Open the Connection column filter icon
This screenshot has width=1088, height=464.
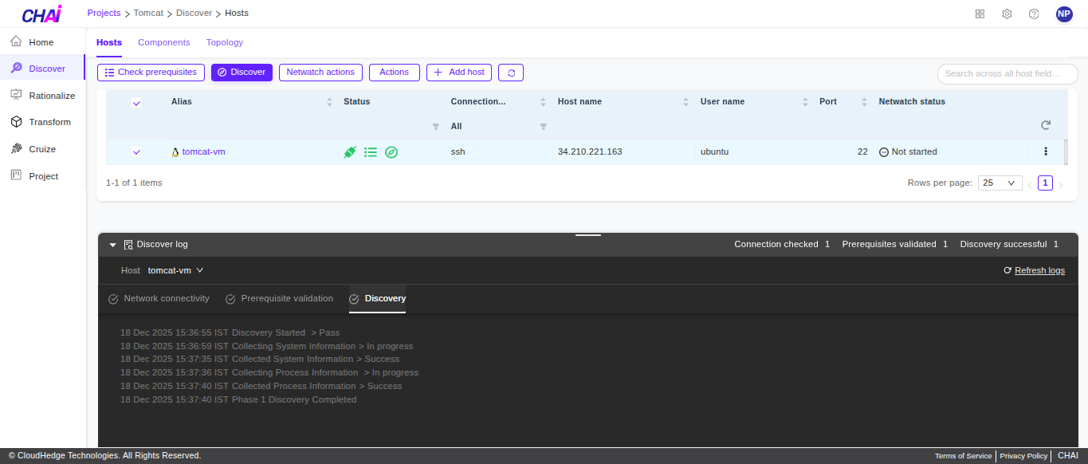click(544, 127)
